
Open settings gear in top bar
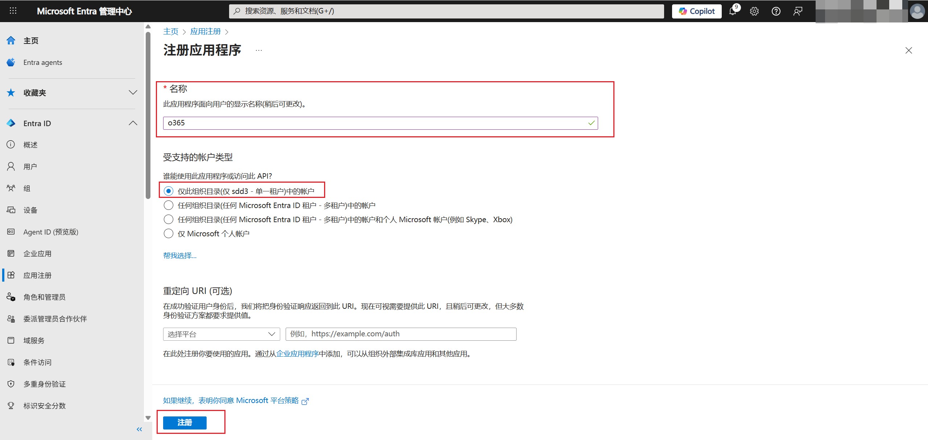(754, 11)
